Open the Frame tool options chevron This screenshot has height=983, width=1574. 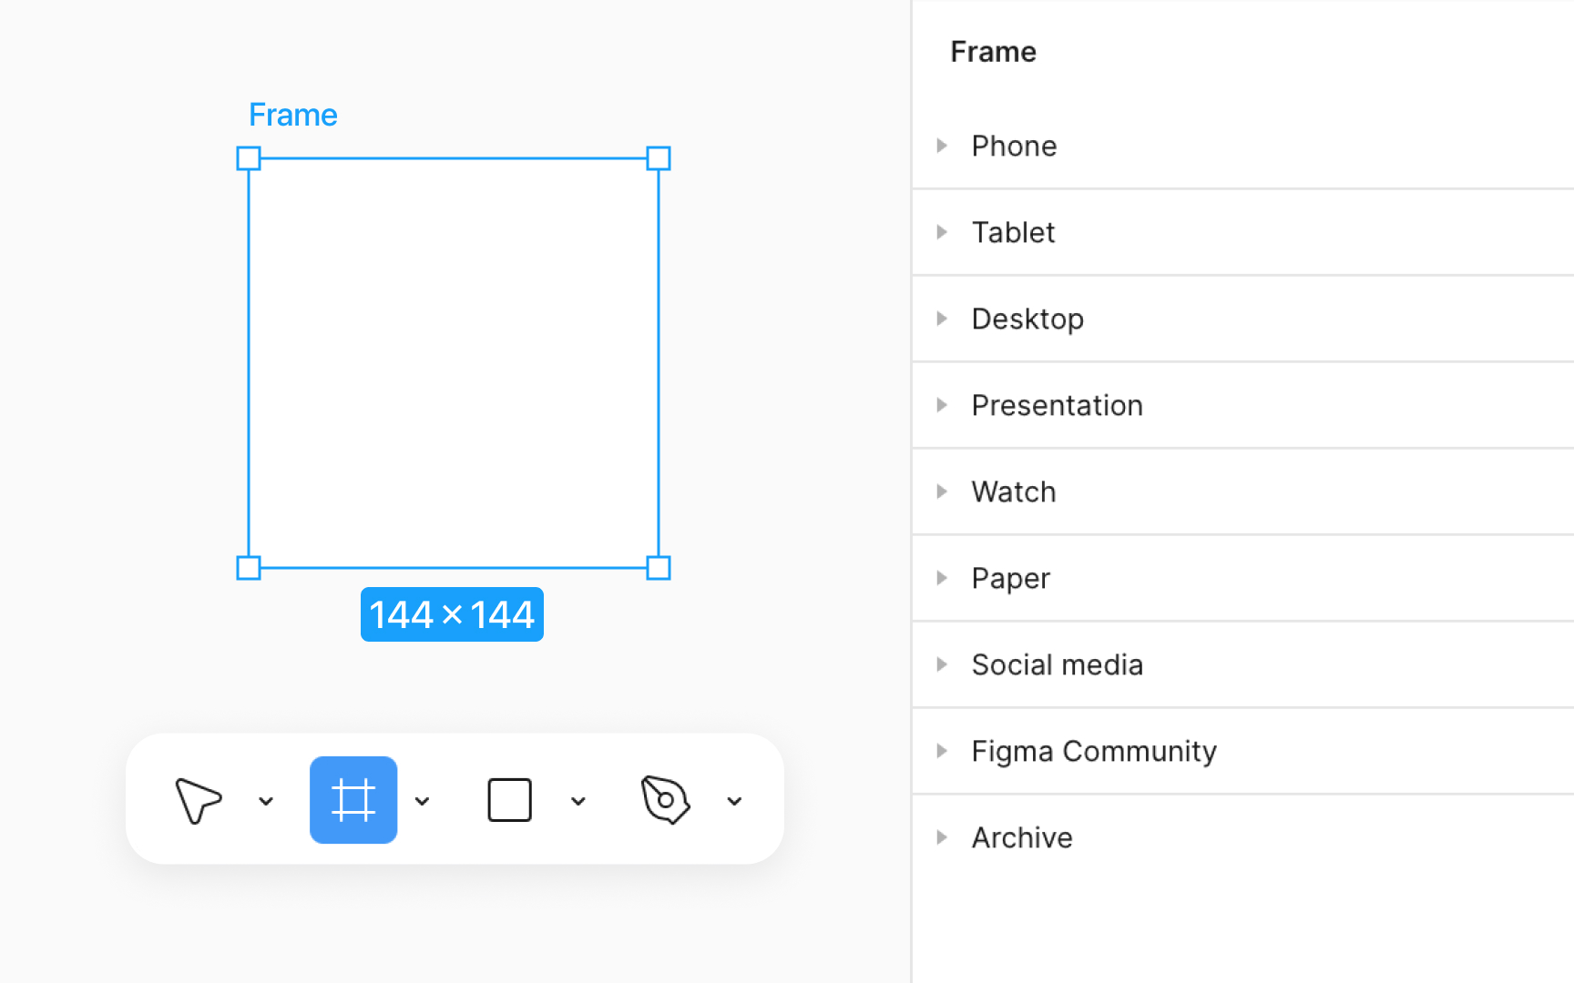click(422, 801)
